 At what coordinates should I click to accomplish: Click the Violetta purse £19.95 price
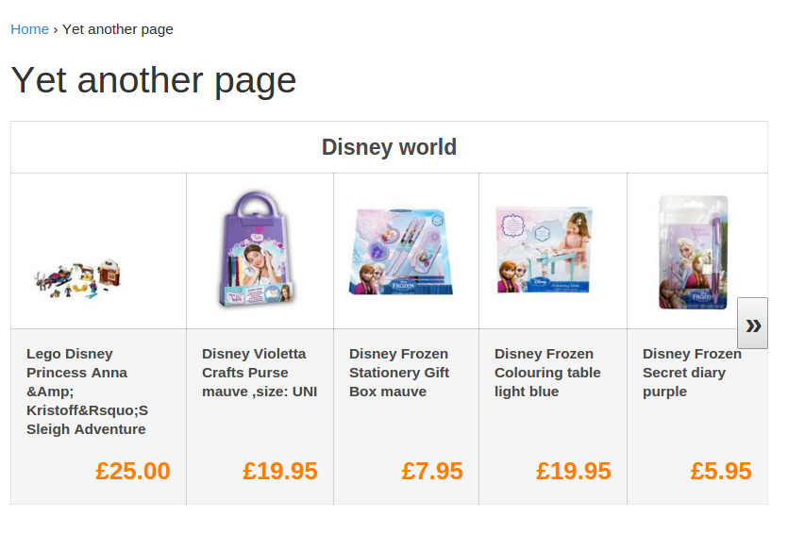point(280,471)
